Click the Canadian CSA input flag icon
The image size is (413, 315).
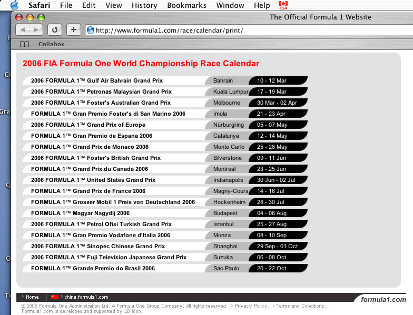(283, 5)
